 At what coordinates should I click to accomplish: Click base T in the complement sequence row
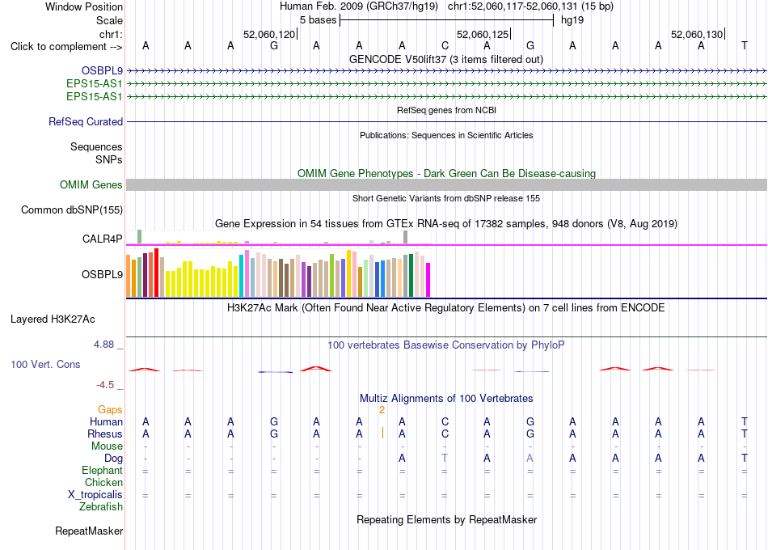744,45
